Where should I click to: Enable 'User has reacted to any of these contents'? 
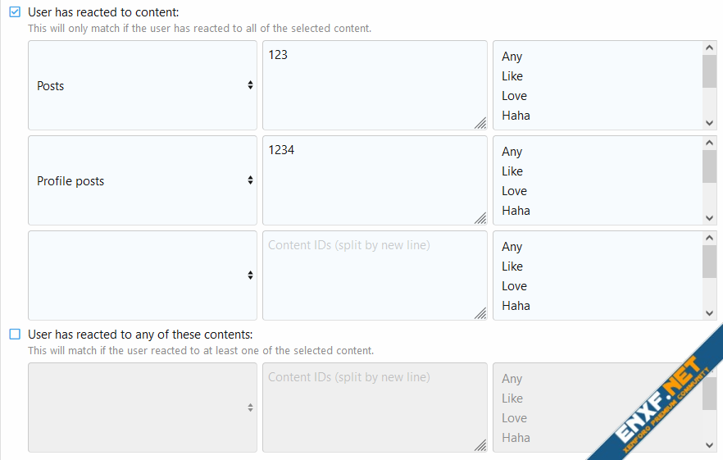point(15,334)
